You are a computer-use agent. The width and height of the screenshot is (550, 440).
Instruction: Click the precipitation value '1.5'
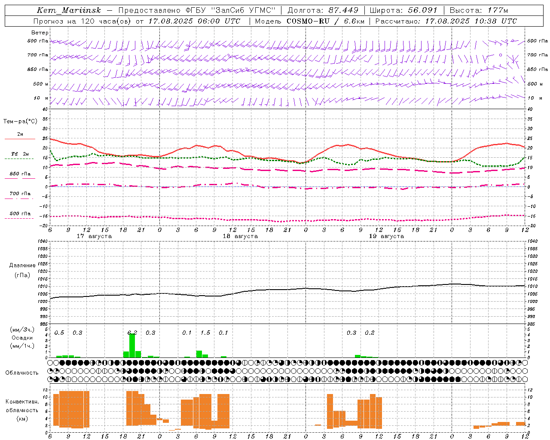pos(205,333)
